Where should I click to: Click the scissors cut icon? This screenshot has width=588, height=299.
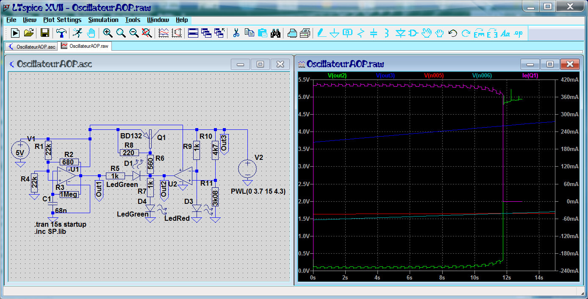coord(236,33)
